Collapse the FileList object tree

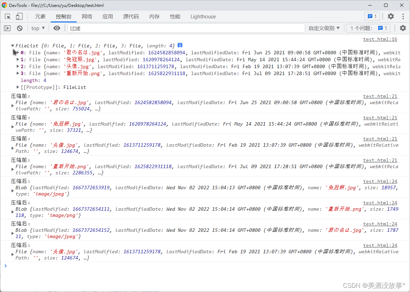tap(12, 46)
